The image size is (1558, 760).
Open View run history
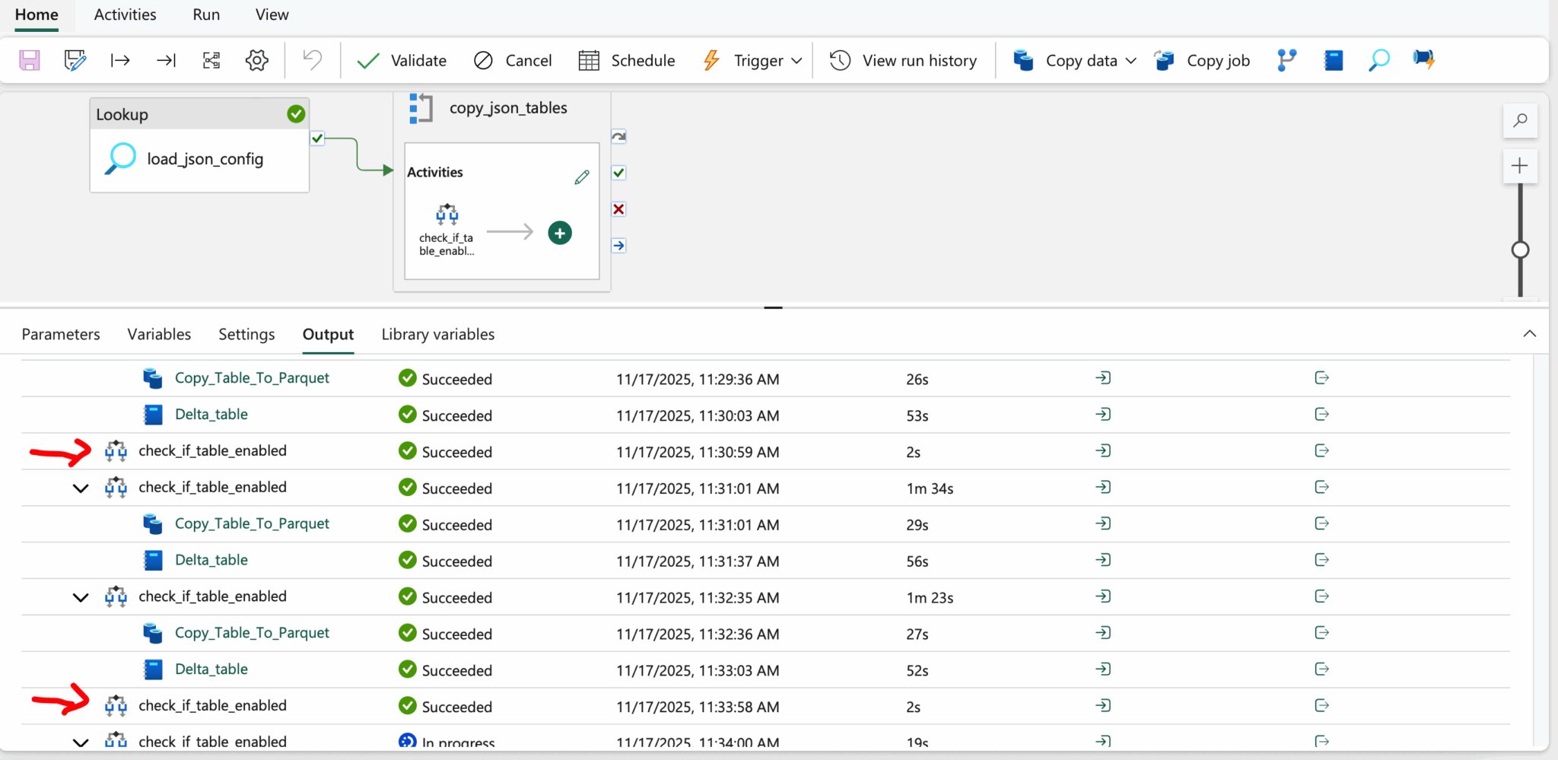pos(903,60)
